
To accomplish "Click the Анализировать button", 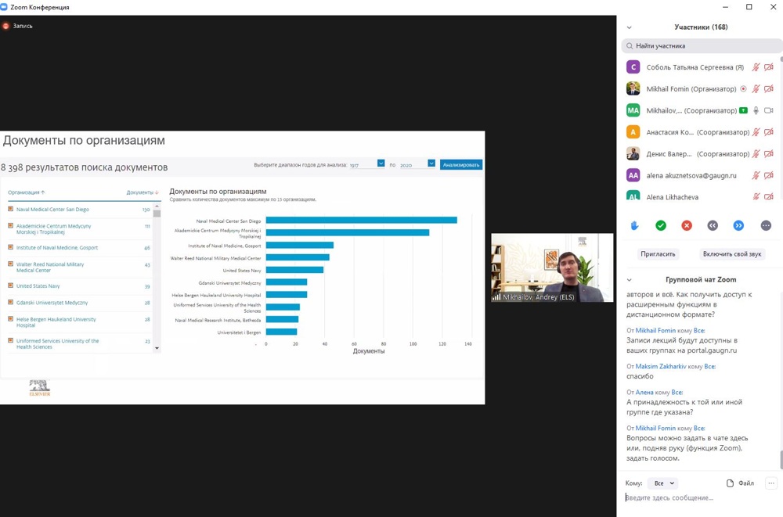I will (x=461, y=165).
